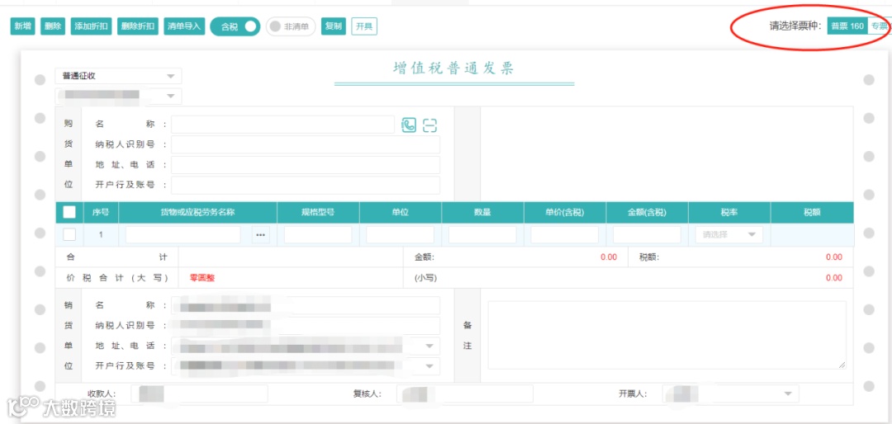Focus the buyer 开户行及账号 field

coord(306,186)
